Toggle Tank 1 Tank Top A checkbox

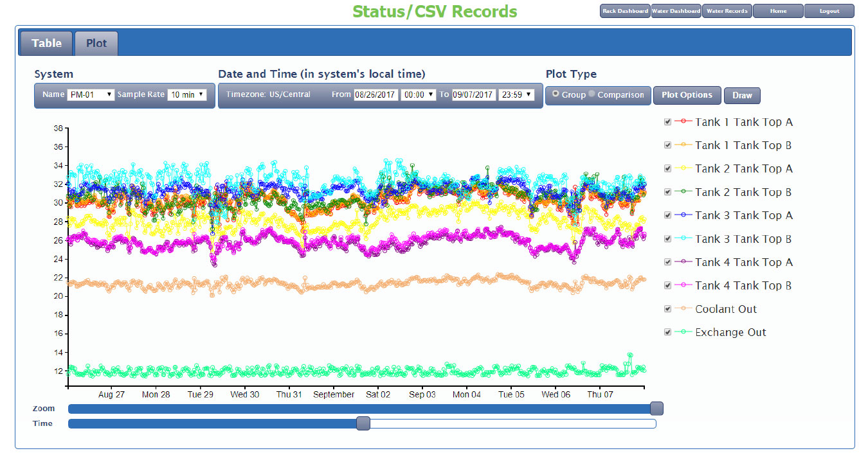click(x=667, y=121)
